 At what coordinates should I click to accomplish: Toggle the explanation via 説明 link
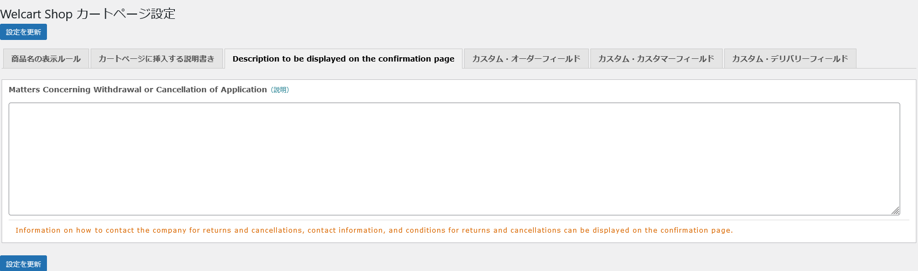tap(280, 90)
